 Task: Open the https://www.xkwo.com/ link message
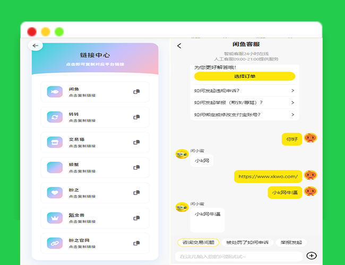click(x=268, y=176)
